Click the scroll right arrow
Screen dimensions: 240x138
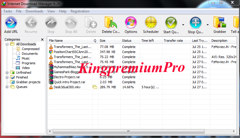234,131
